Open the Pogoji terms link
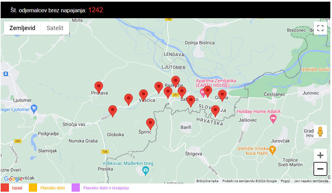Screen dimensions: 332x193 (x=285, y=181)
